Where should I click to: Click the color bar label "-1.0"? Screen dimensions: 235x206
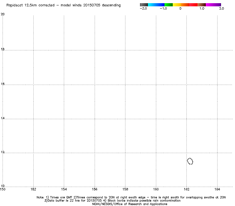coord(163,9)
